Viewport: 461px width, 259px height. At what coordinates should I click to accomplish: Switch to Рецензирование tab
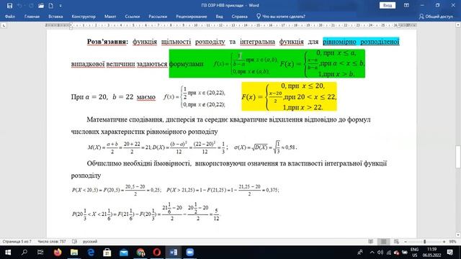click(x=192, y=17)
